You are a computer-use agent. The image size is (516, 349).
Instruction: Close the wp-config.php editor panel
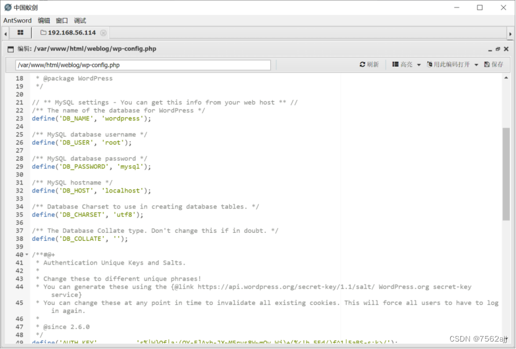point(506,49)
